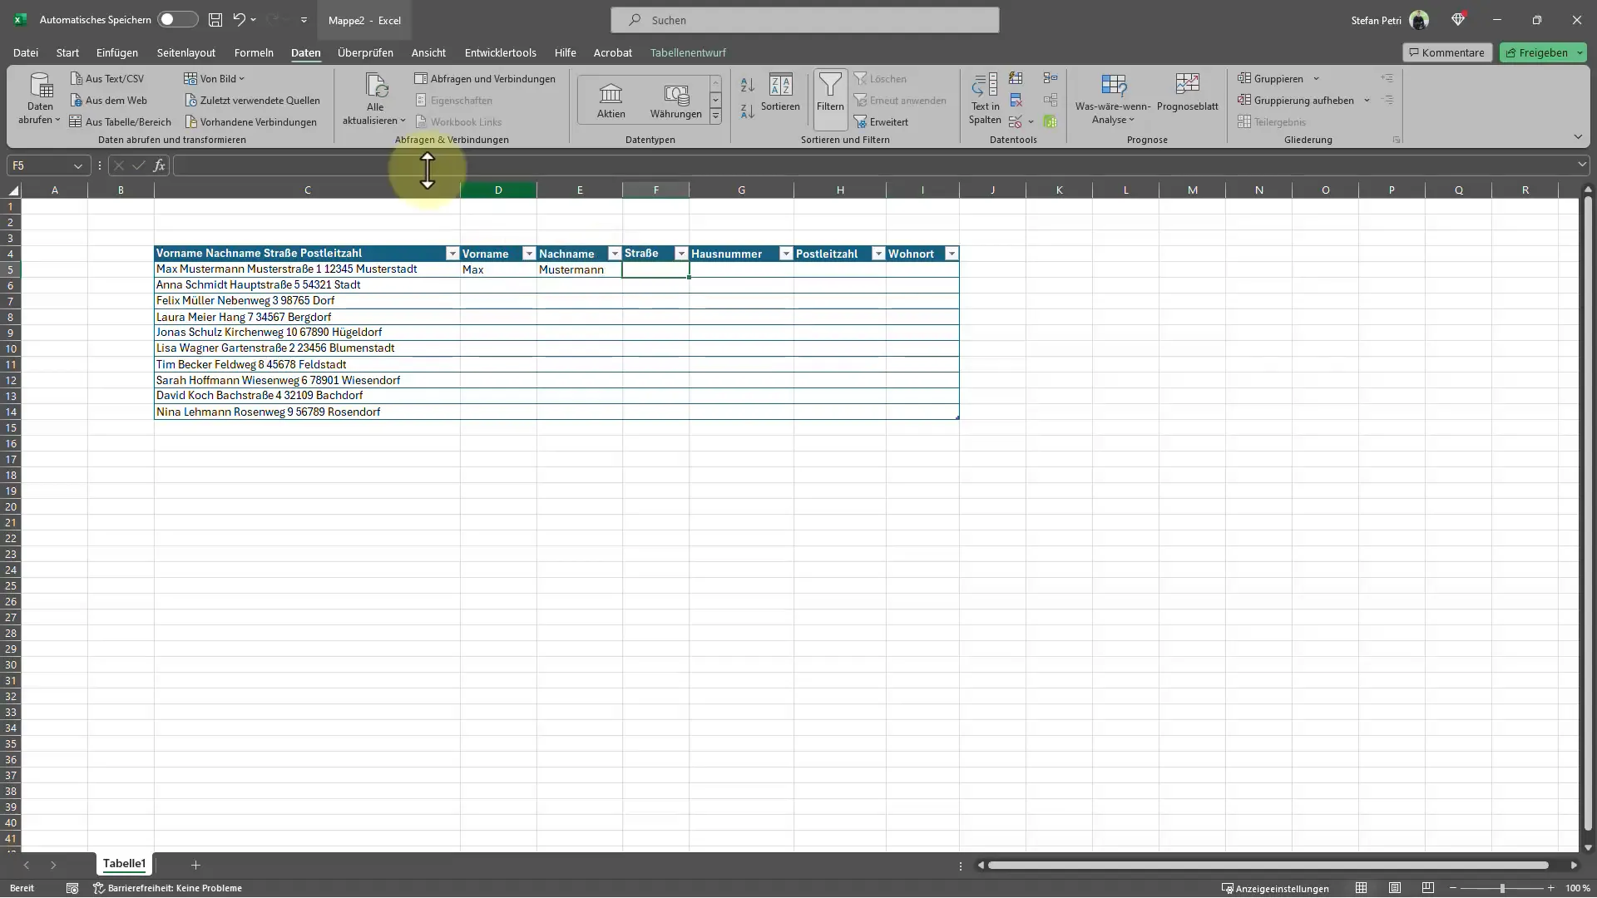Open the green Datenmodell icon
This screenshot has height=898, width=1597.
(1051, 121)
